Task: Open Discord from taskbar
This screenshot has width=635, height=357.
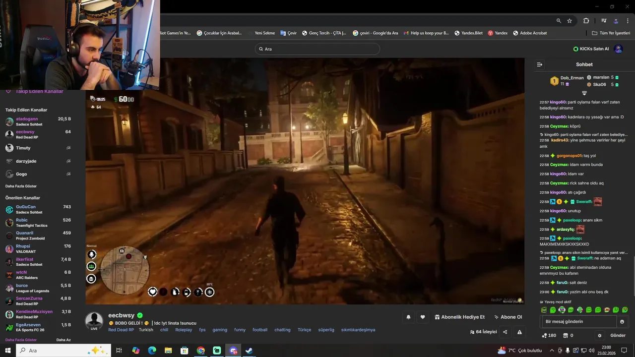Action: (233, 351)
